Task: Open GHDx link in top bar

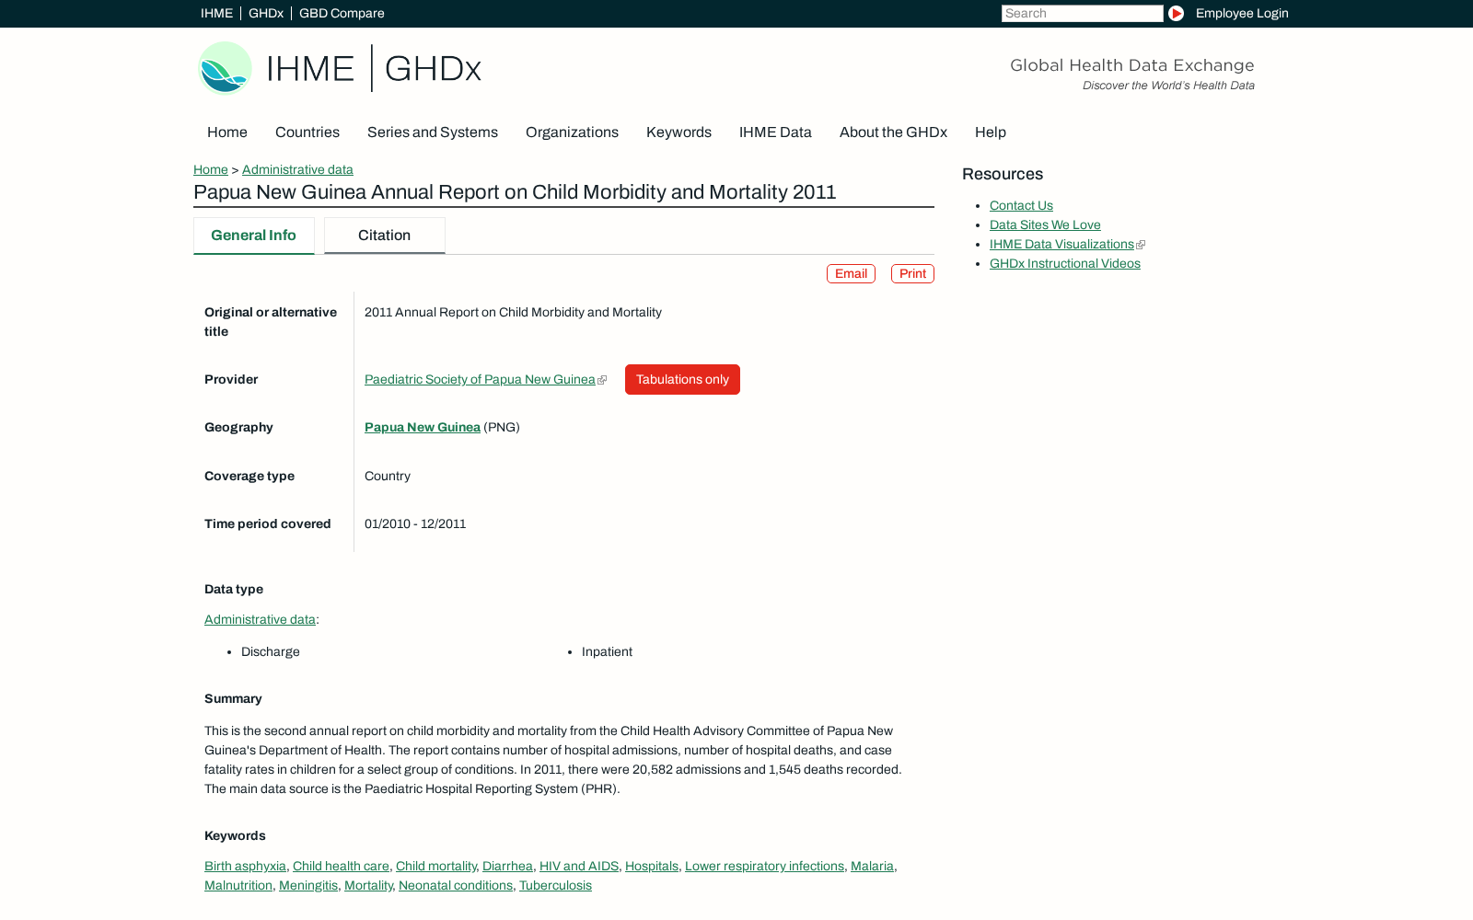Action: (x=266, y=14)
